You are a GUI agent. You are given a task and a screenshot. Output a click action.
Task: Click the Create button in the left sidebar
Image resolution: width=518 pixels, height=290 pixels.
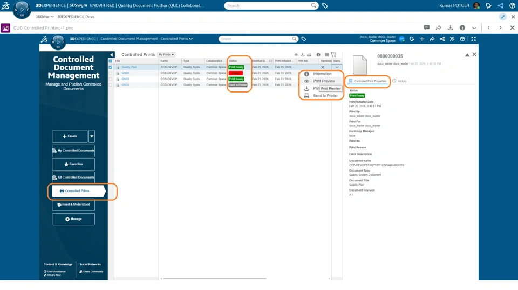(x=70, y=136)
